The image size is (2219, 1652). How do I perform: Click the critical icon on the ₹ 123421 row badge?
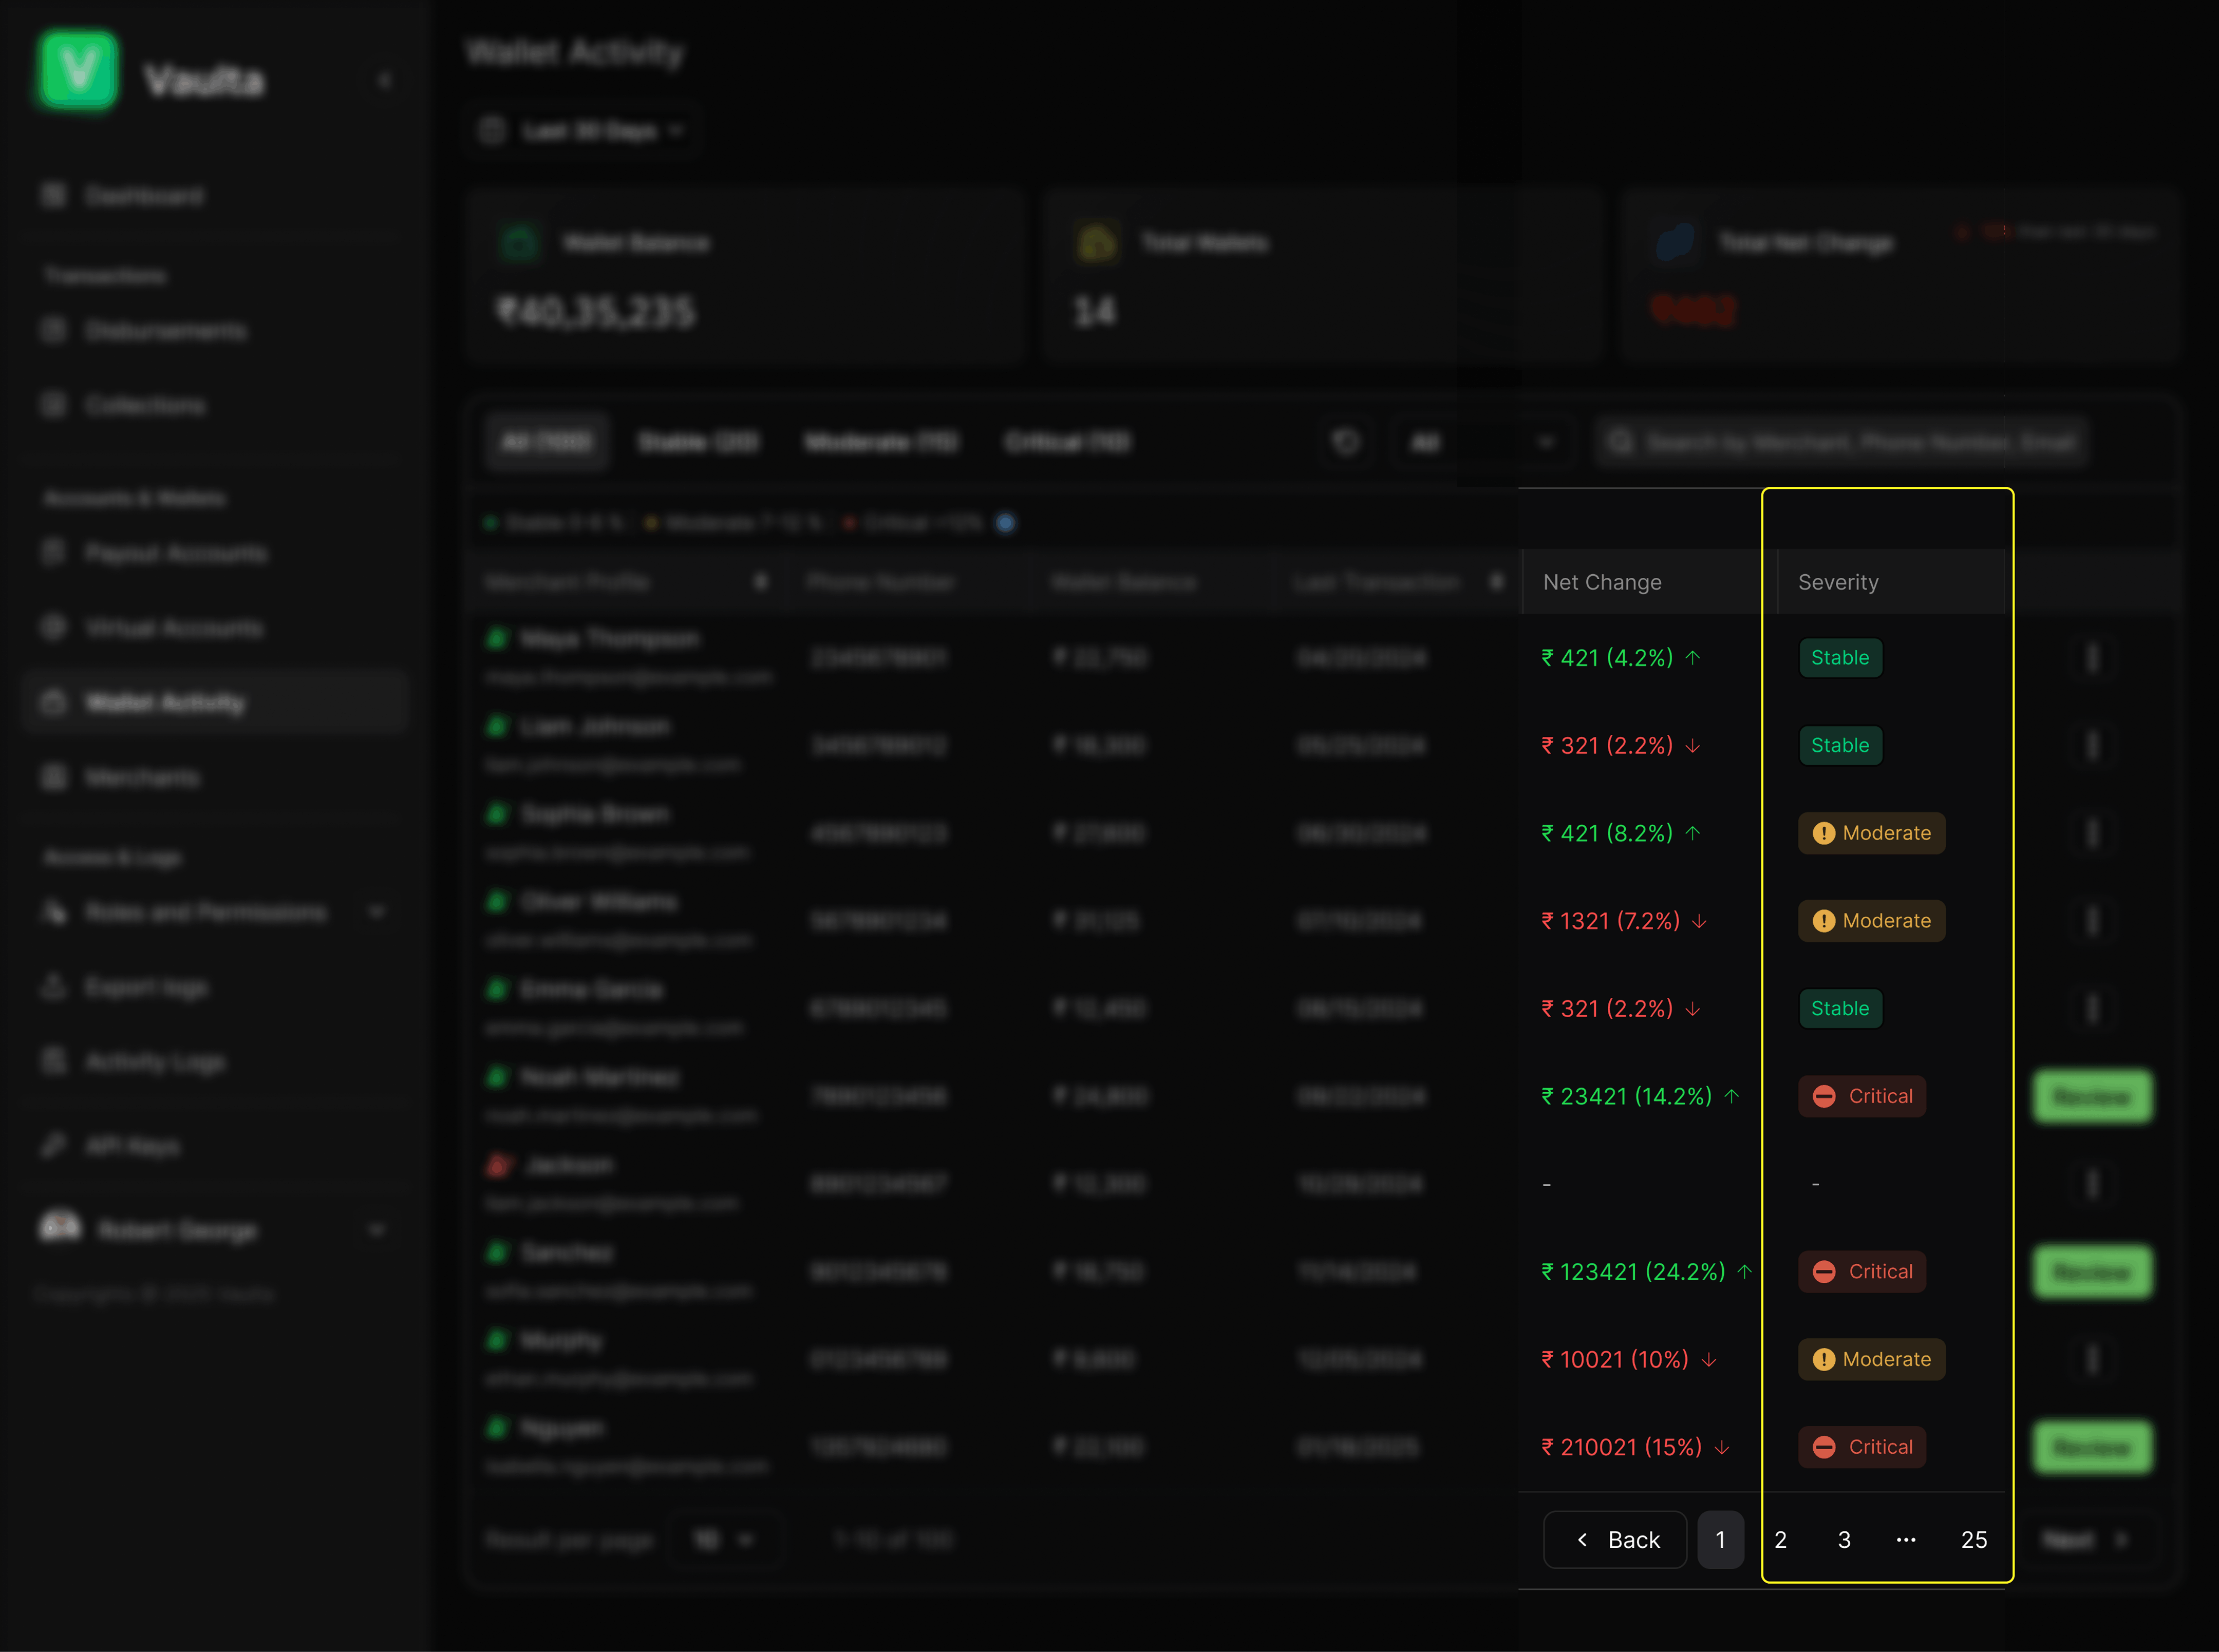coord(1823,1272)
